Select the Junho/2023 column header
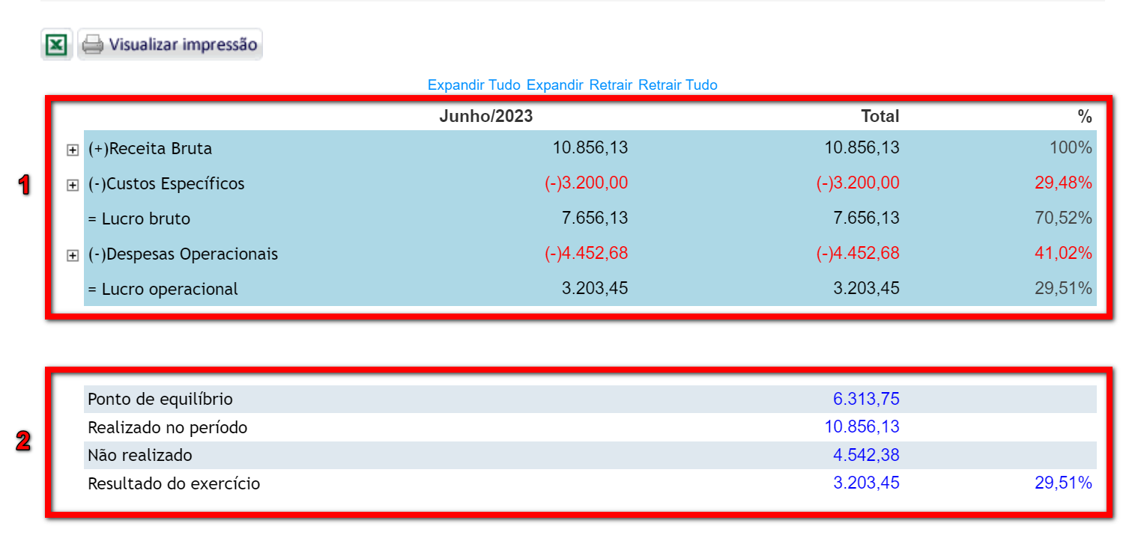The image size is (1132, 538). (x=485, y=117)
